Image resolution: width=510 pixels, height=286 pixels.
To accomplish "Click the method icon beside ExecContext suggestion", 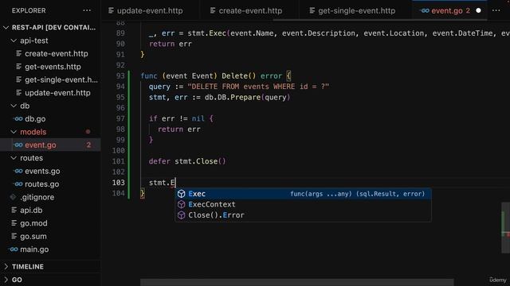I will [x=181, y=204].
